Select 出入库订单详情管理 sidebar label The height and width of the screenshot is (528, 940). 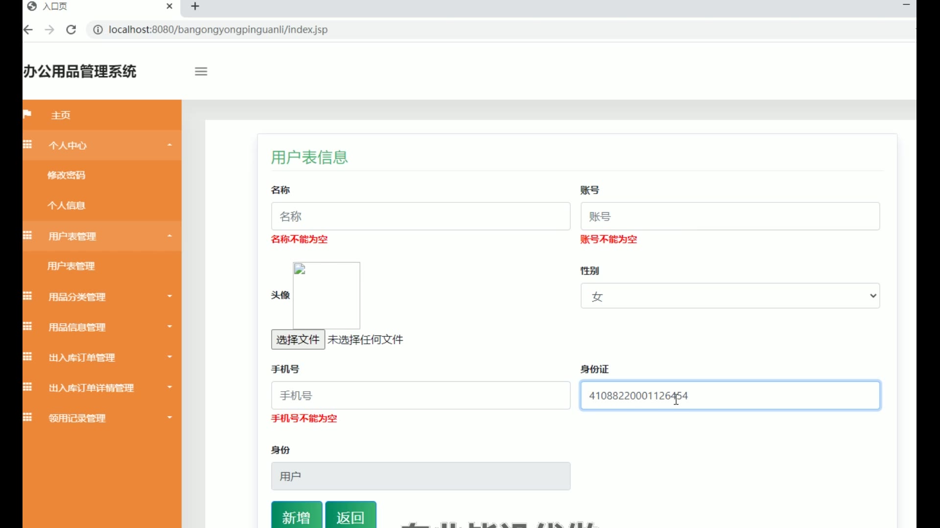click(x=91, y=388)
